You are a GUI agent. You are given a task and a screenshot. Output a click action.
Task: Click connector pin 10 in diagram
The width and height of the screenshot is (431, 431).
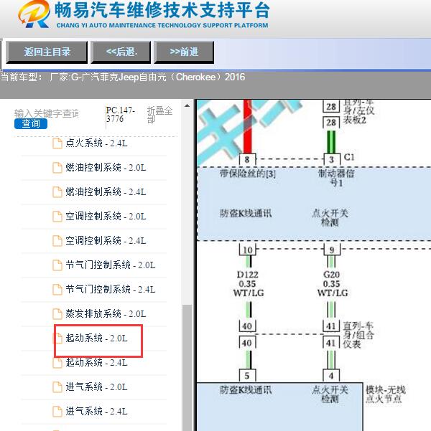[x=248, y=250]
